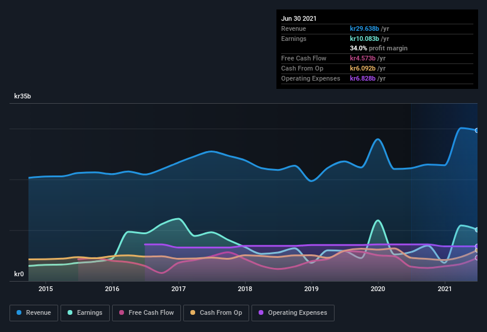Screen dimensions: 487x332
Task: Click the 2017 x-axis label
Action: [x=179, y=289]
